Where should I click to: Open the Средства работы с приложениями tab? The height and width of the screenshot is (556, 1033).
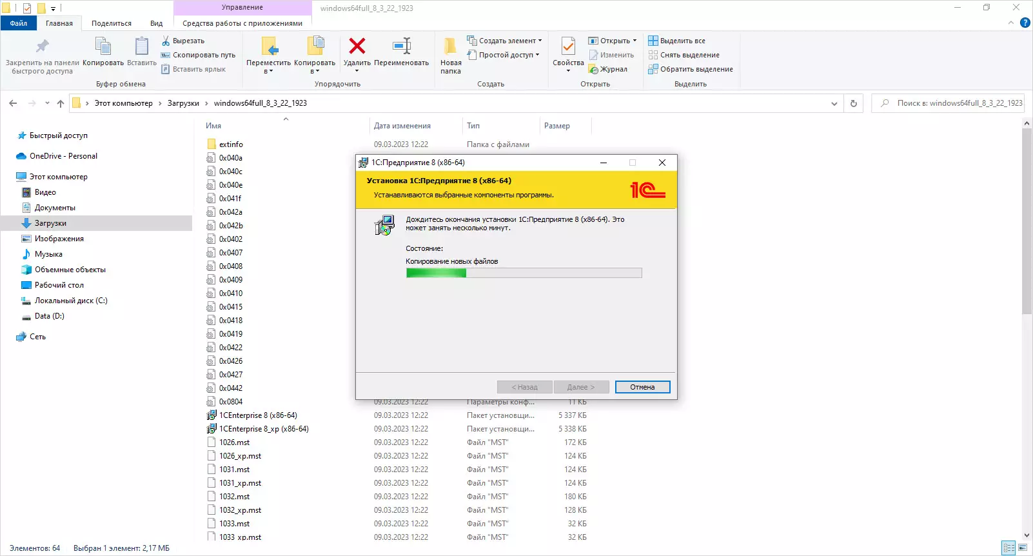click(242, 23)
